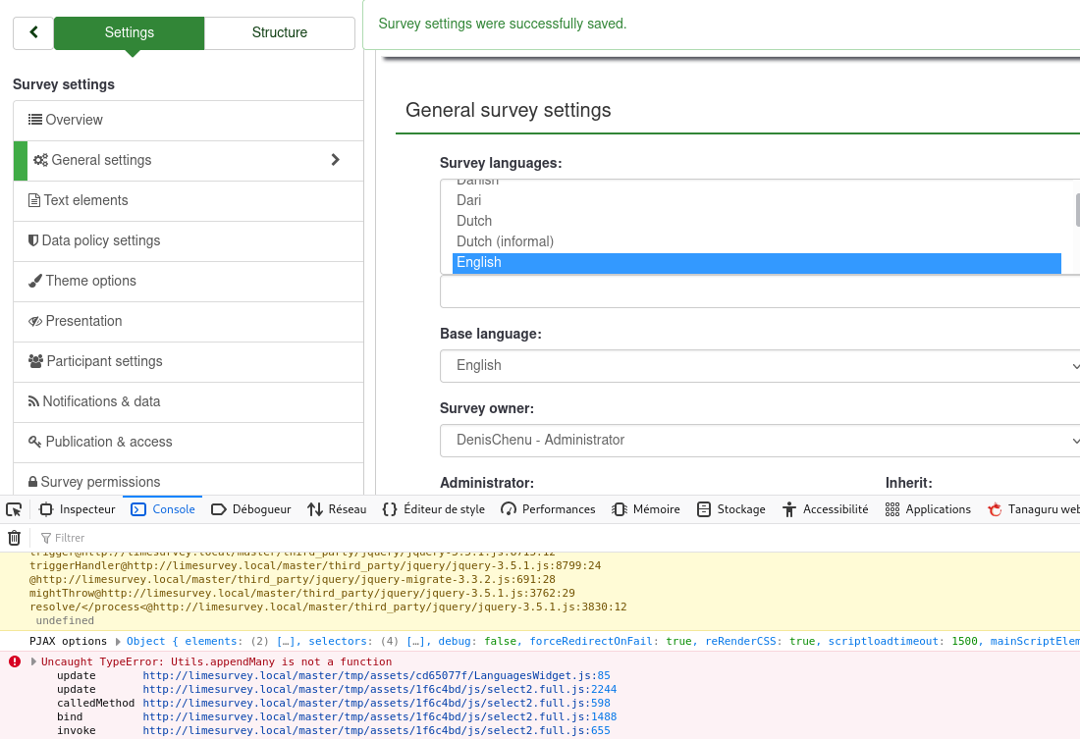Viewport: 1080px width, 739px height.
Task: Open the Réseau devtools tab
Action: 337,509
